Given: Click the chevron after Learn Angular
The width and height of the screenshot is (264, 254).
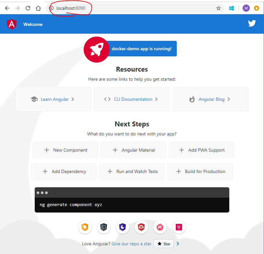Looking at the screenshot, I should coord(73,99).
